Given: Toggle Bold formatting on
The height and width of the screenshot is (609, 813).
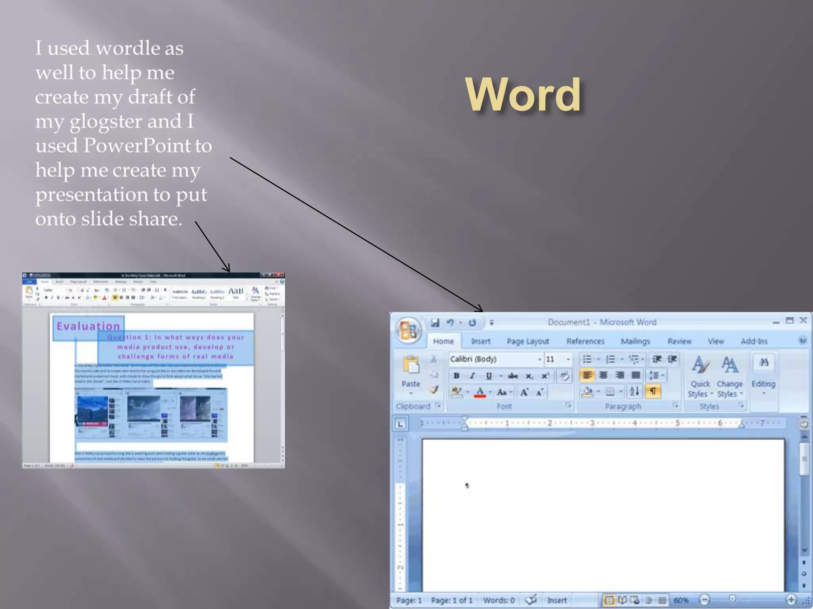Looking at the screenshot, I should coord(457,376).
